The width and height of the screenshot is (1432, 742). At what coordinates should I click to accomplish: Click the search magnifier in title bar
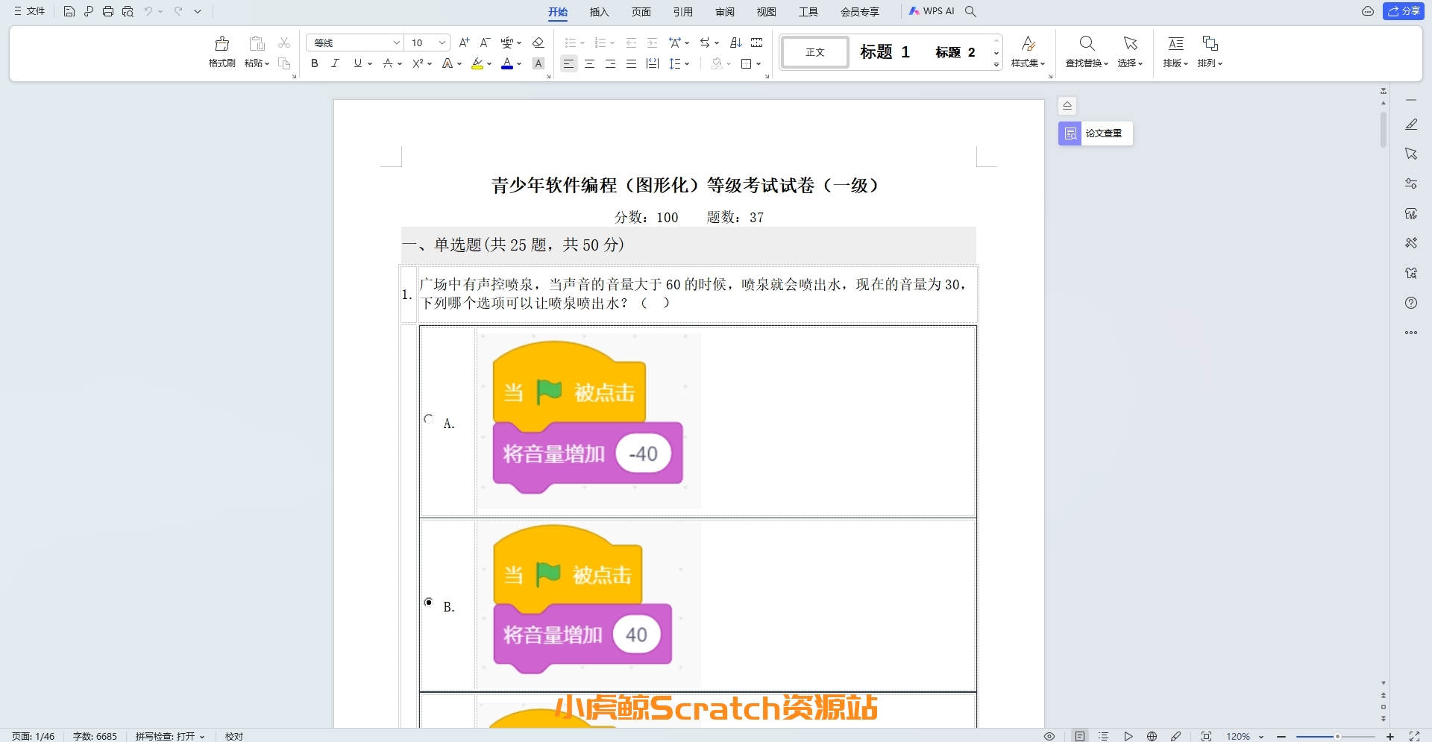click(x=970, y=11)
